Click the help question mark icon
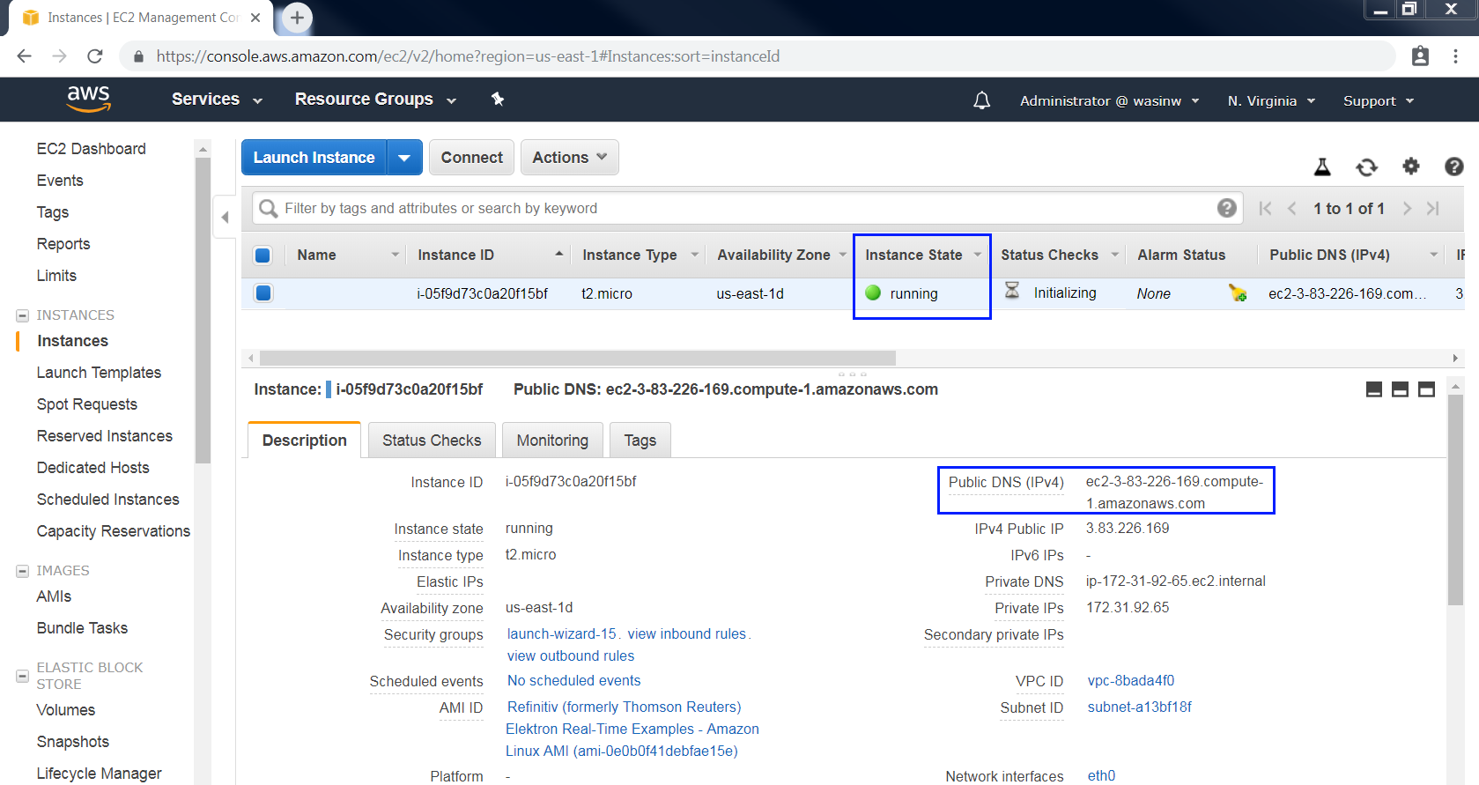The width and height of the screenshot is (1479, 785). [1453, 167]
